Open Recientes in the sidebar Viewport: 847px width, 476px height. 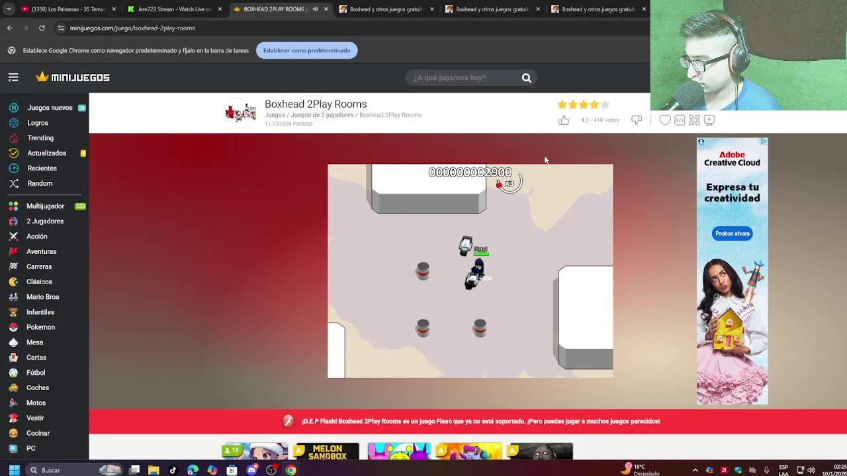click(x=42, y=169)
